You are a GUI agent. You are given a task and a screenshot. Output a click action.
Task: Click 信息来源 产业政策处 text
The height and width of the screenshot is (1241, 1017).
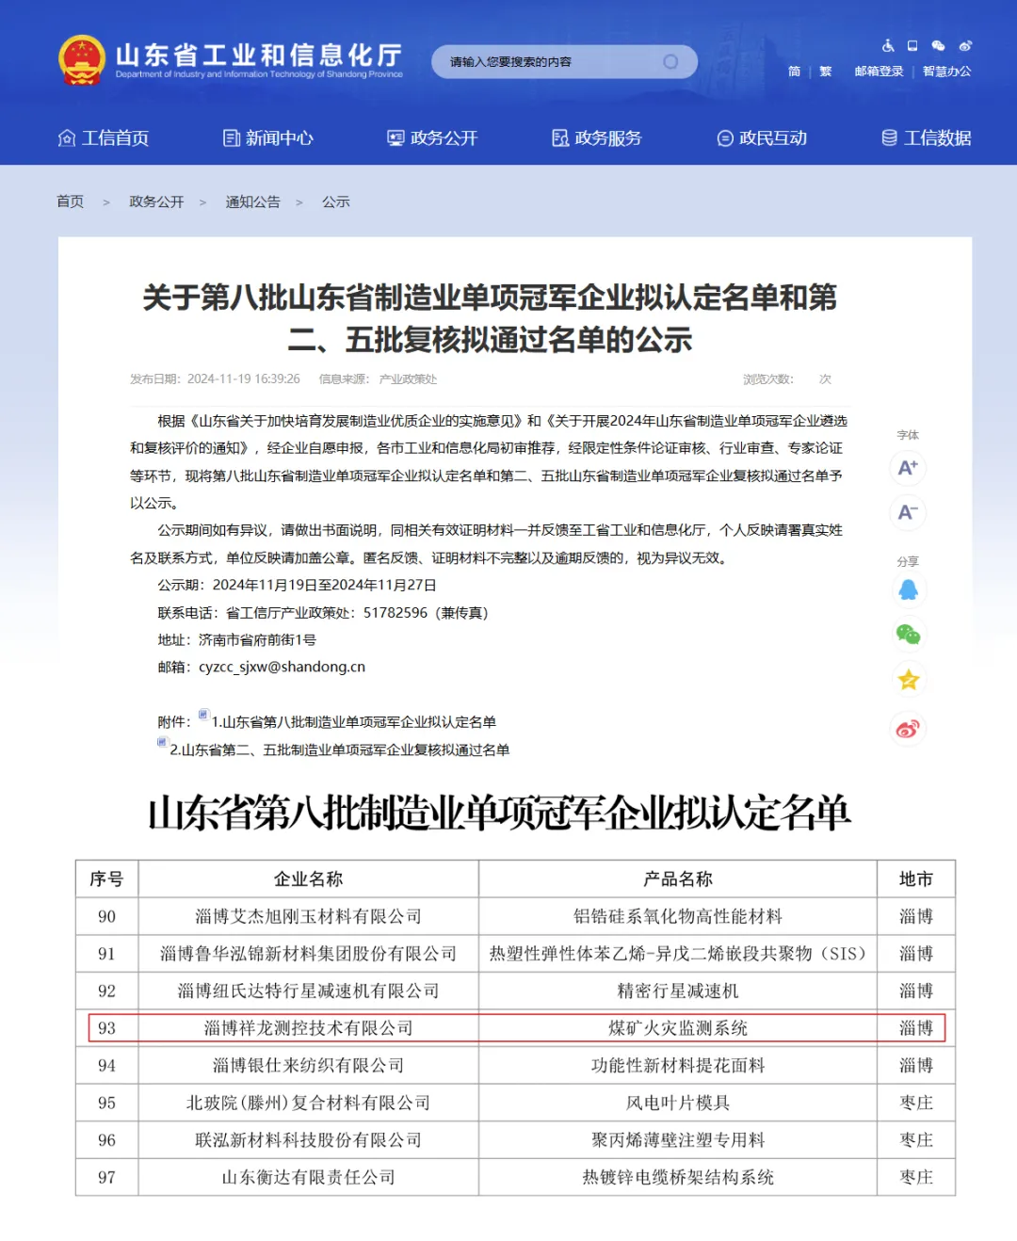coord(378,379)
